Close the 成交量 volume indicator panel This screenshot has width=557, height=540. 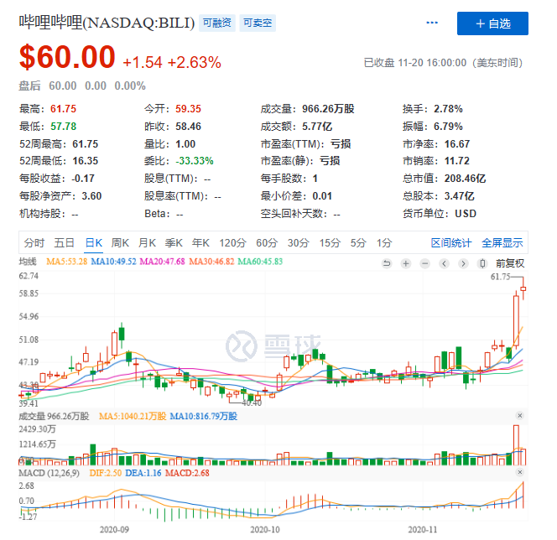click(x=520, y=416)
